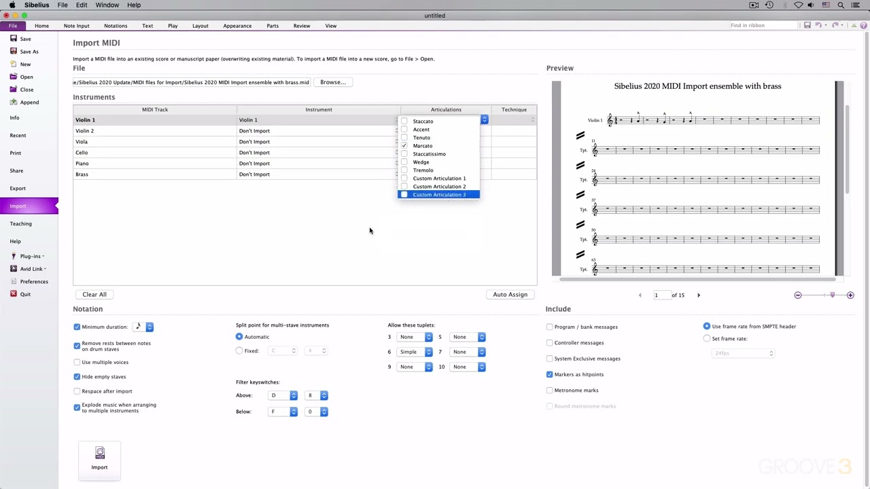Toggle Markers as hitpoints checkbox

click(x=549, y=374)
